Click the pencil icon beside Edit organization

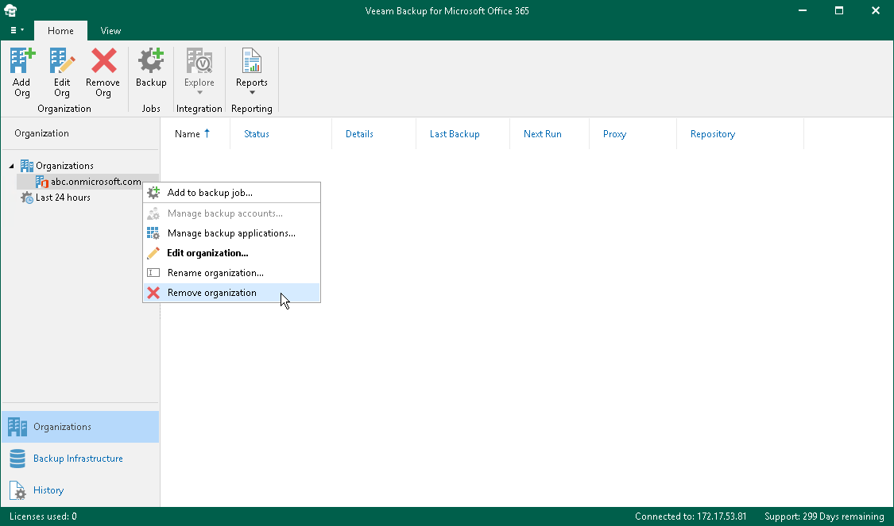click(x=153, y=253)
